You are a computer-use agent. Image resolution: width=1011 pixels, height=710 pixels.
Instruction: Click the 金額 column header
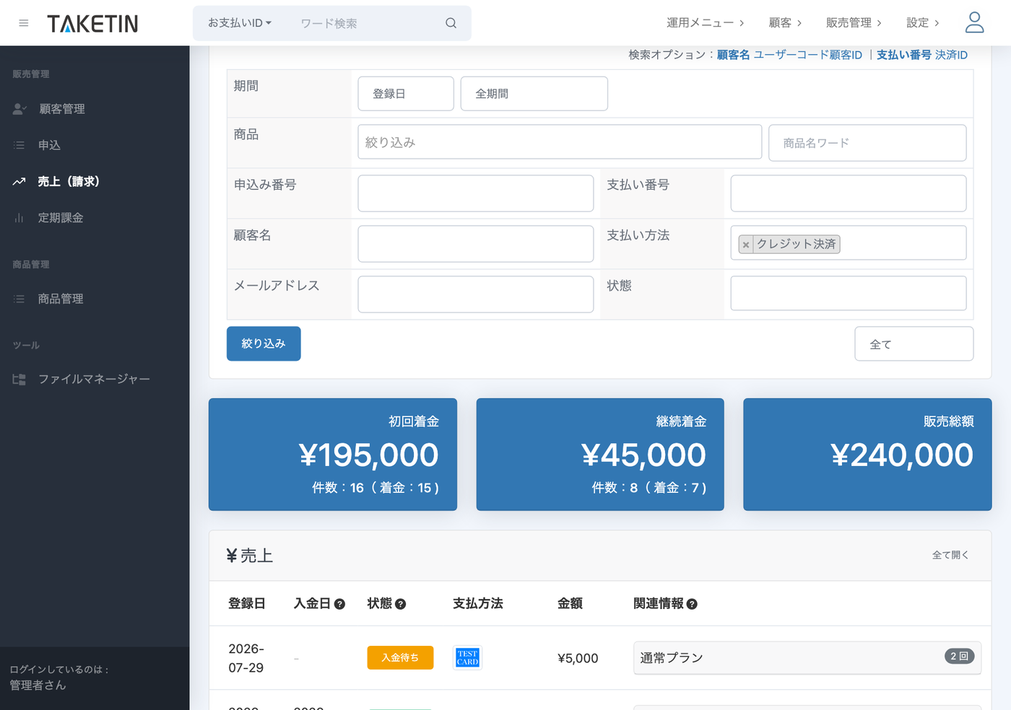(570, 603)
